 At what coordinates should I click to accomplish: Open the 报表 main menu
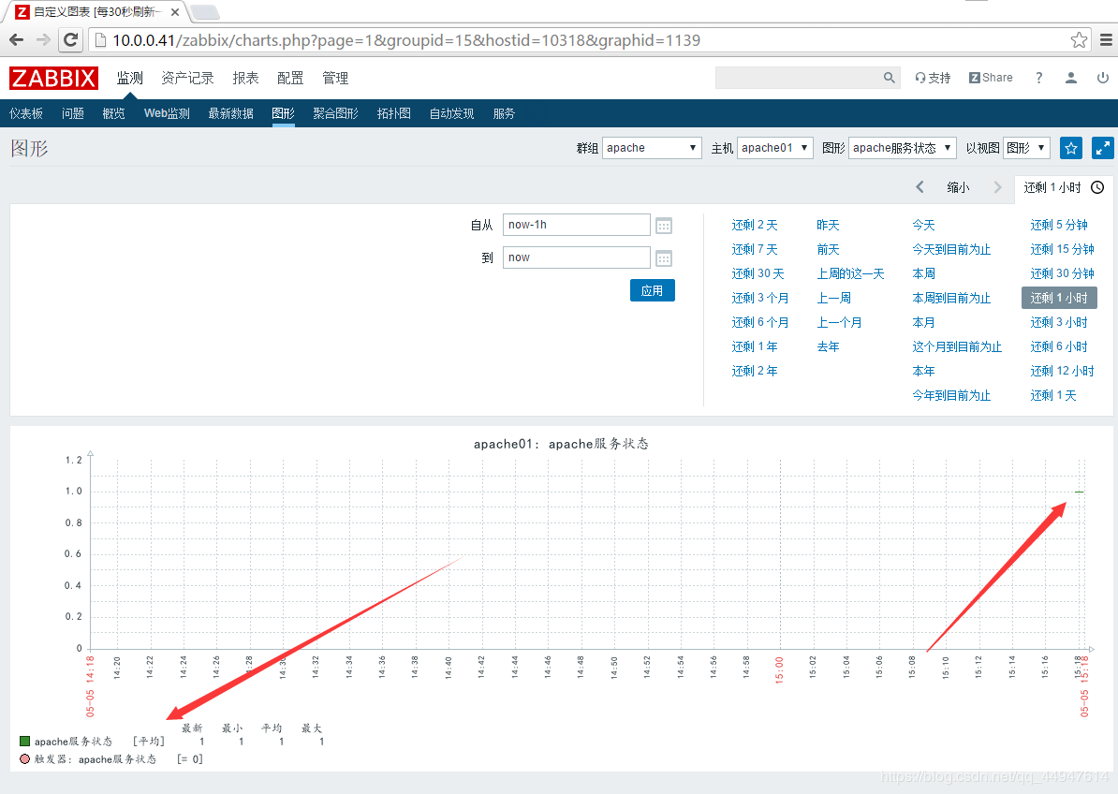[x=245, y=78]
